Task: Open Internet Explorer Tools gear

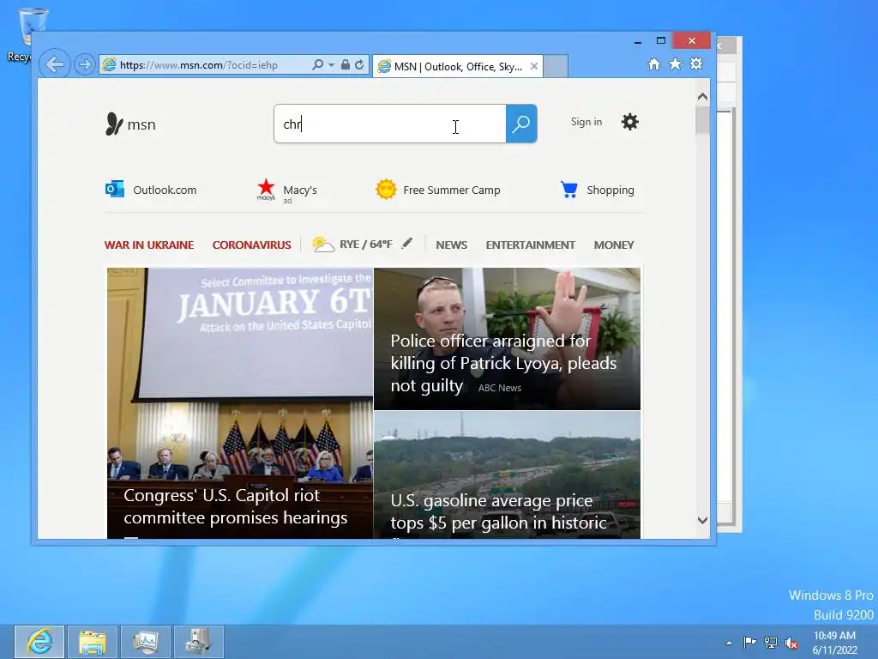Action: click(696, 63)
